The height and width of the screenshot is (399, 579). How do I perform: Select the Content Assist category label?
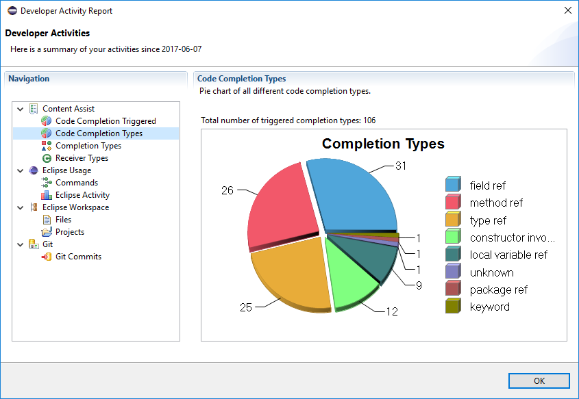[x=69, y=109]
